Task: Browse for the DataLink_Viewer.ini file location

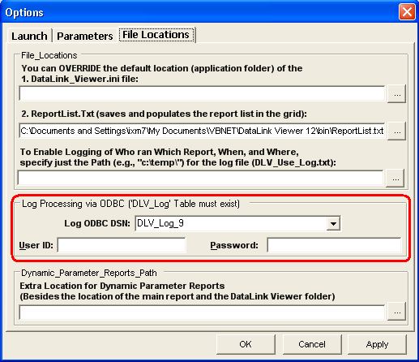Action: point(396,94)
